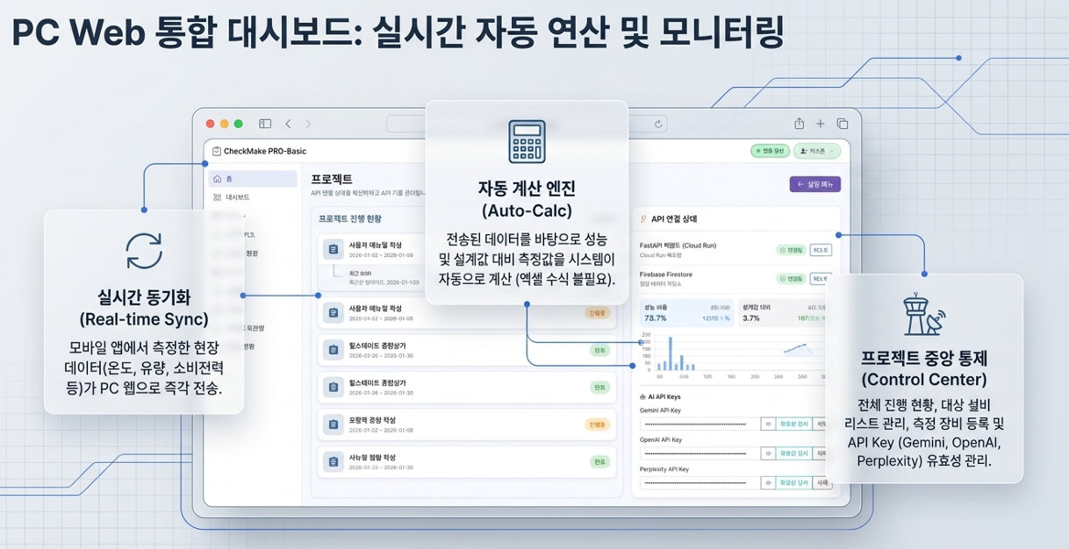Click the 프로젝트 진행 현황 section title
The height and width of the screenshot is (549, 1069).
pyautogui.click(x=349, y=218)
